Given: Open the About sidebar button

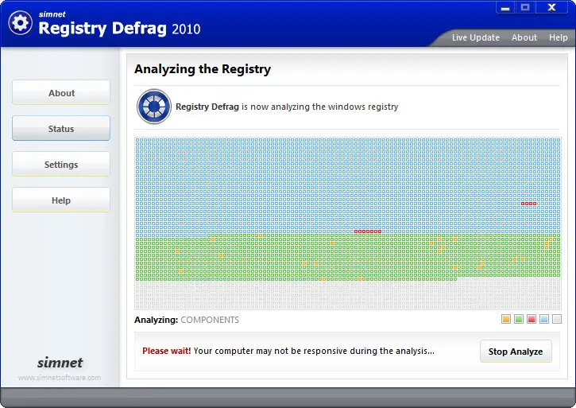Looking at the screenshot, I should click(x=61, y=93).
